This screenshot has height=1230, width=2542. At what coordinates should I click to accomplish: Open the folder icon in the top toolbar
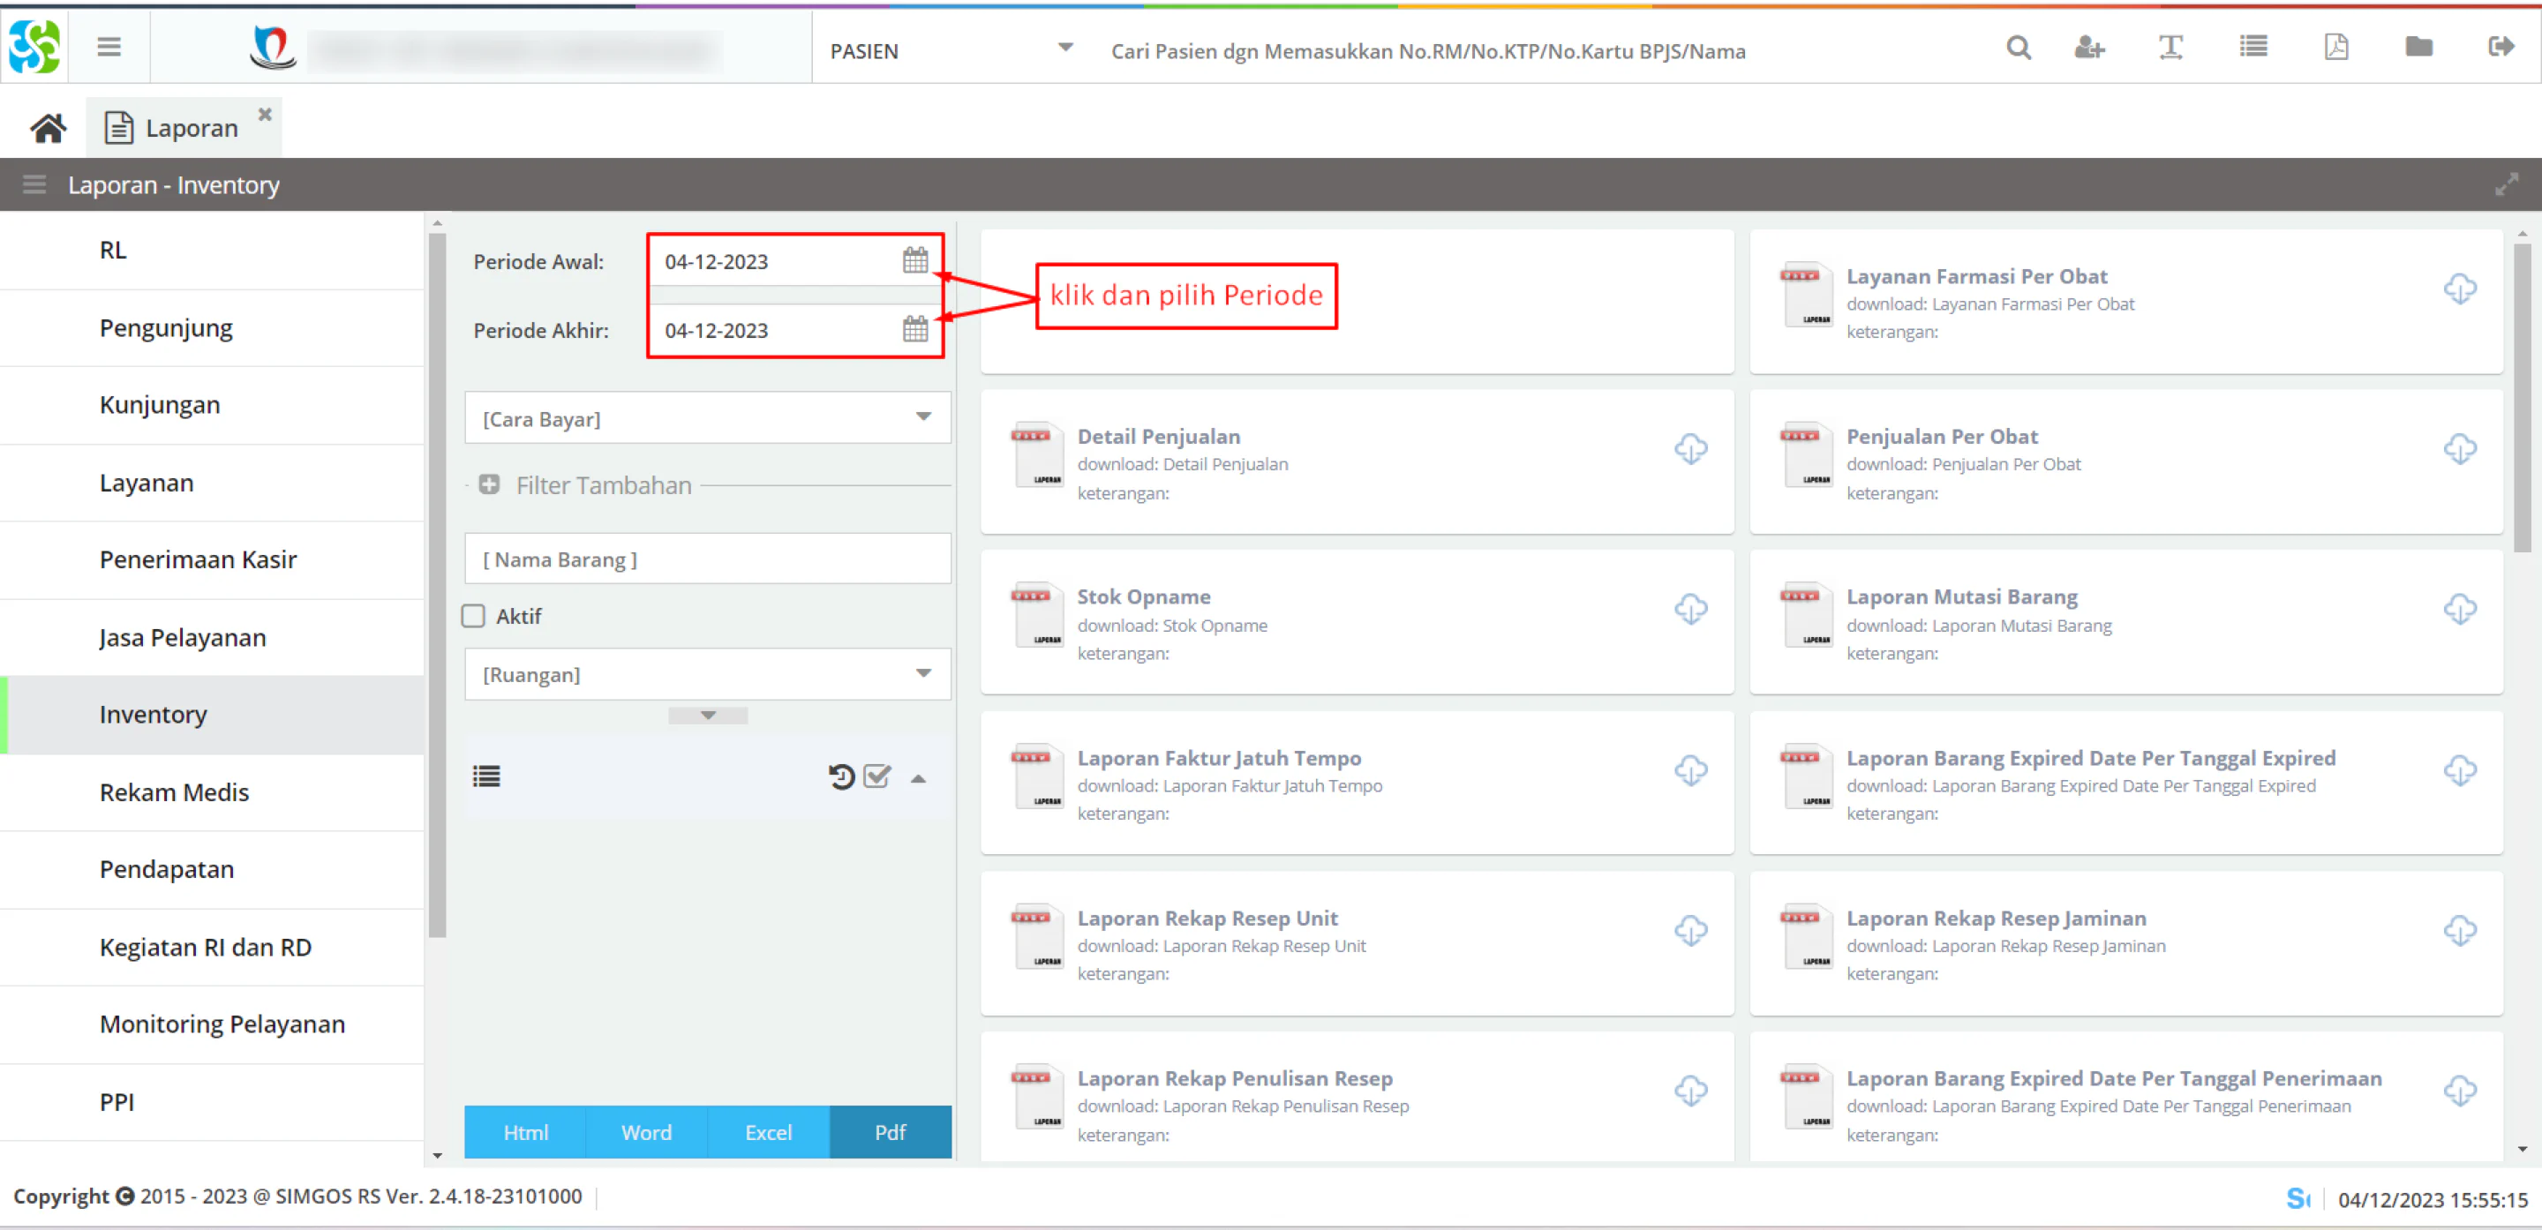pos(2418,48)
